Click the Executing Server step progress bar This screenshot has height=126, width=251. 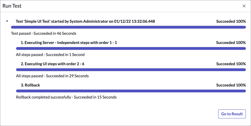pyautogui.click(x=131, y=48)
